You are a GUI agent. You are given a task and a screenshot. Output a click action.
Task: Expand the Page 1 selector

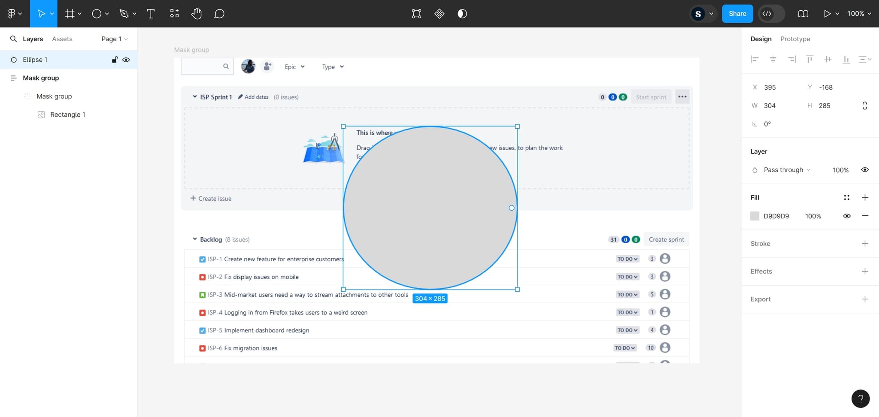(x=114, y=39)
